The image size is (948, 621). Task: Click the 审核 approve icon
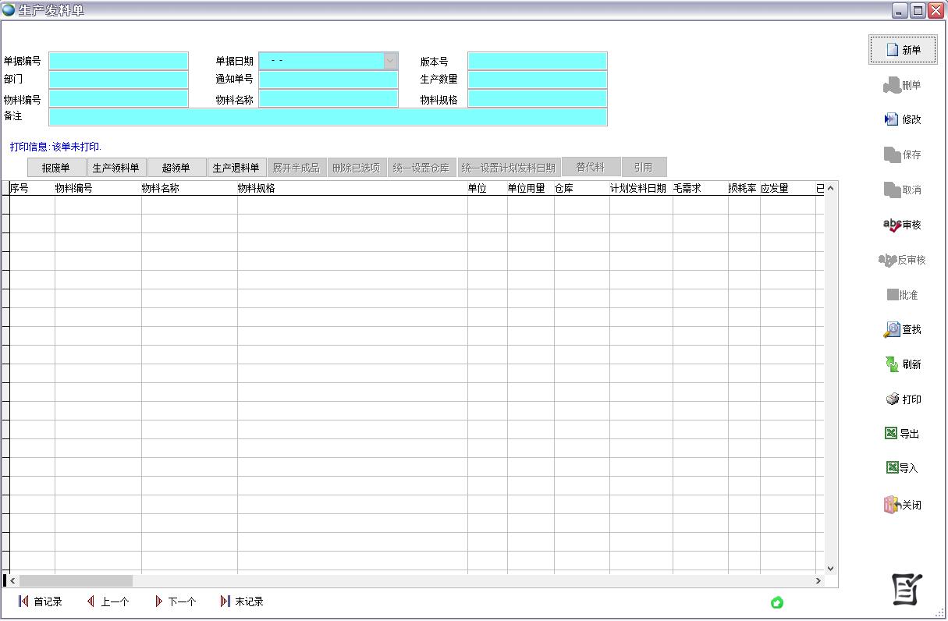[891, 225]
